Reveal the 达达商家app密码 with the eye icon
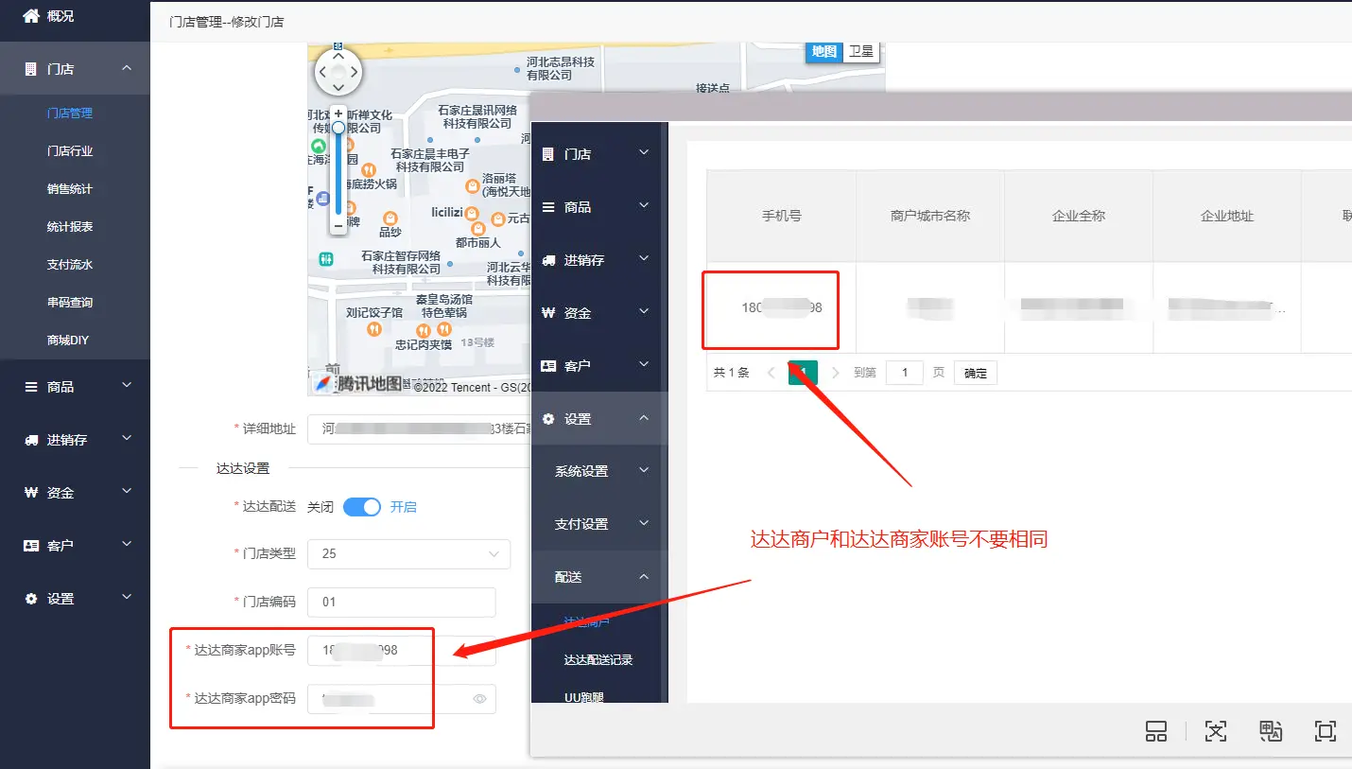 479,699
